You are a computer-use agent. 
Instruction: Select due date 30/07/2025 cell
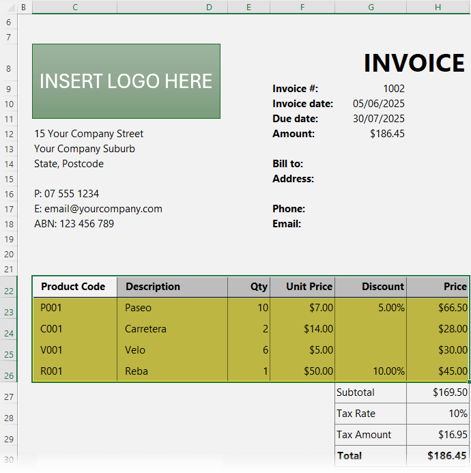[371, 119]
